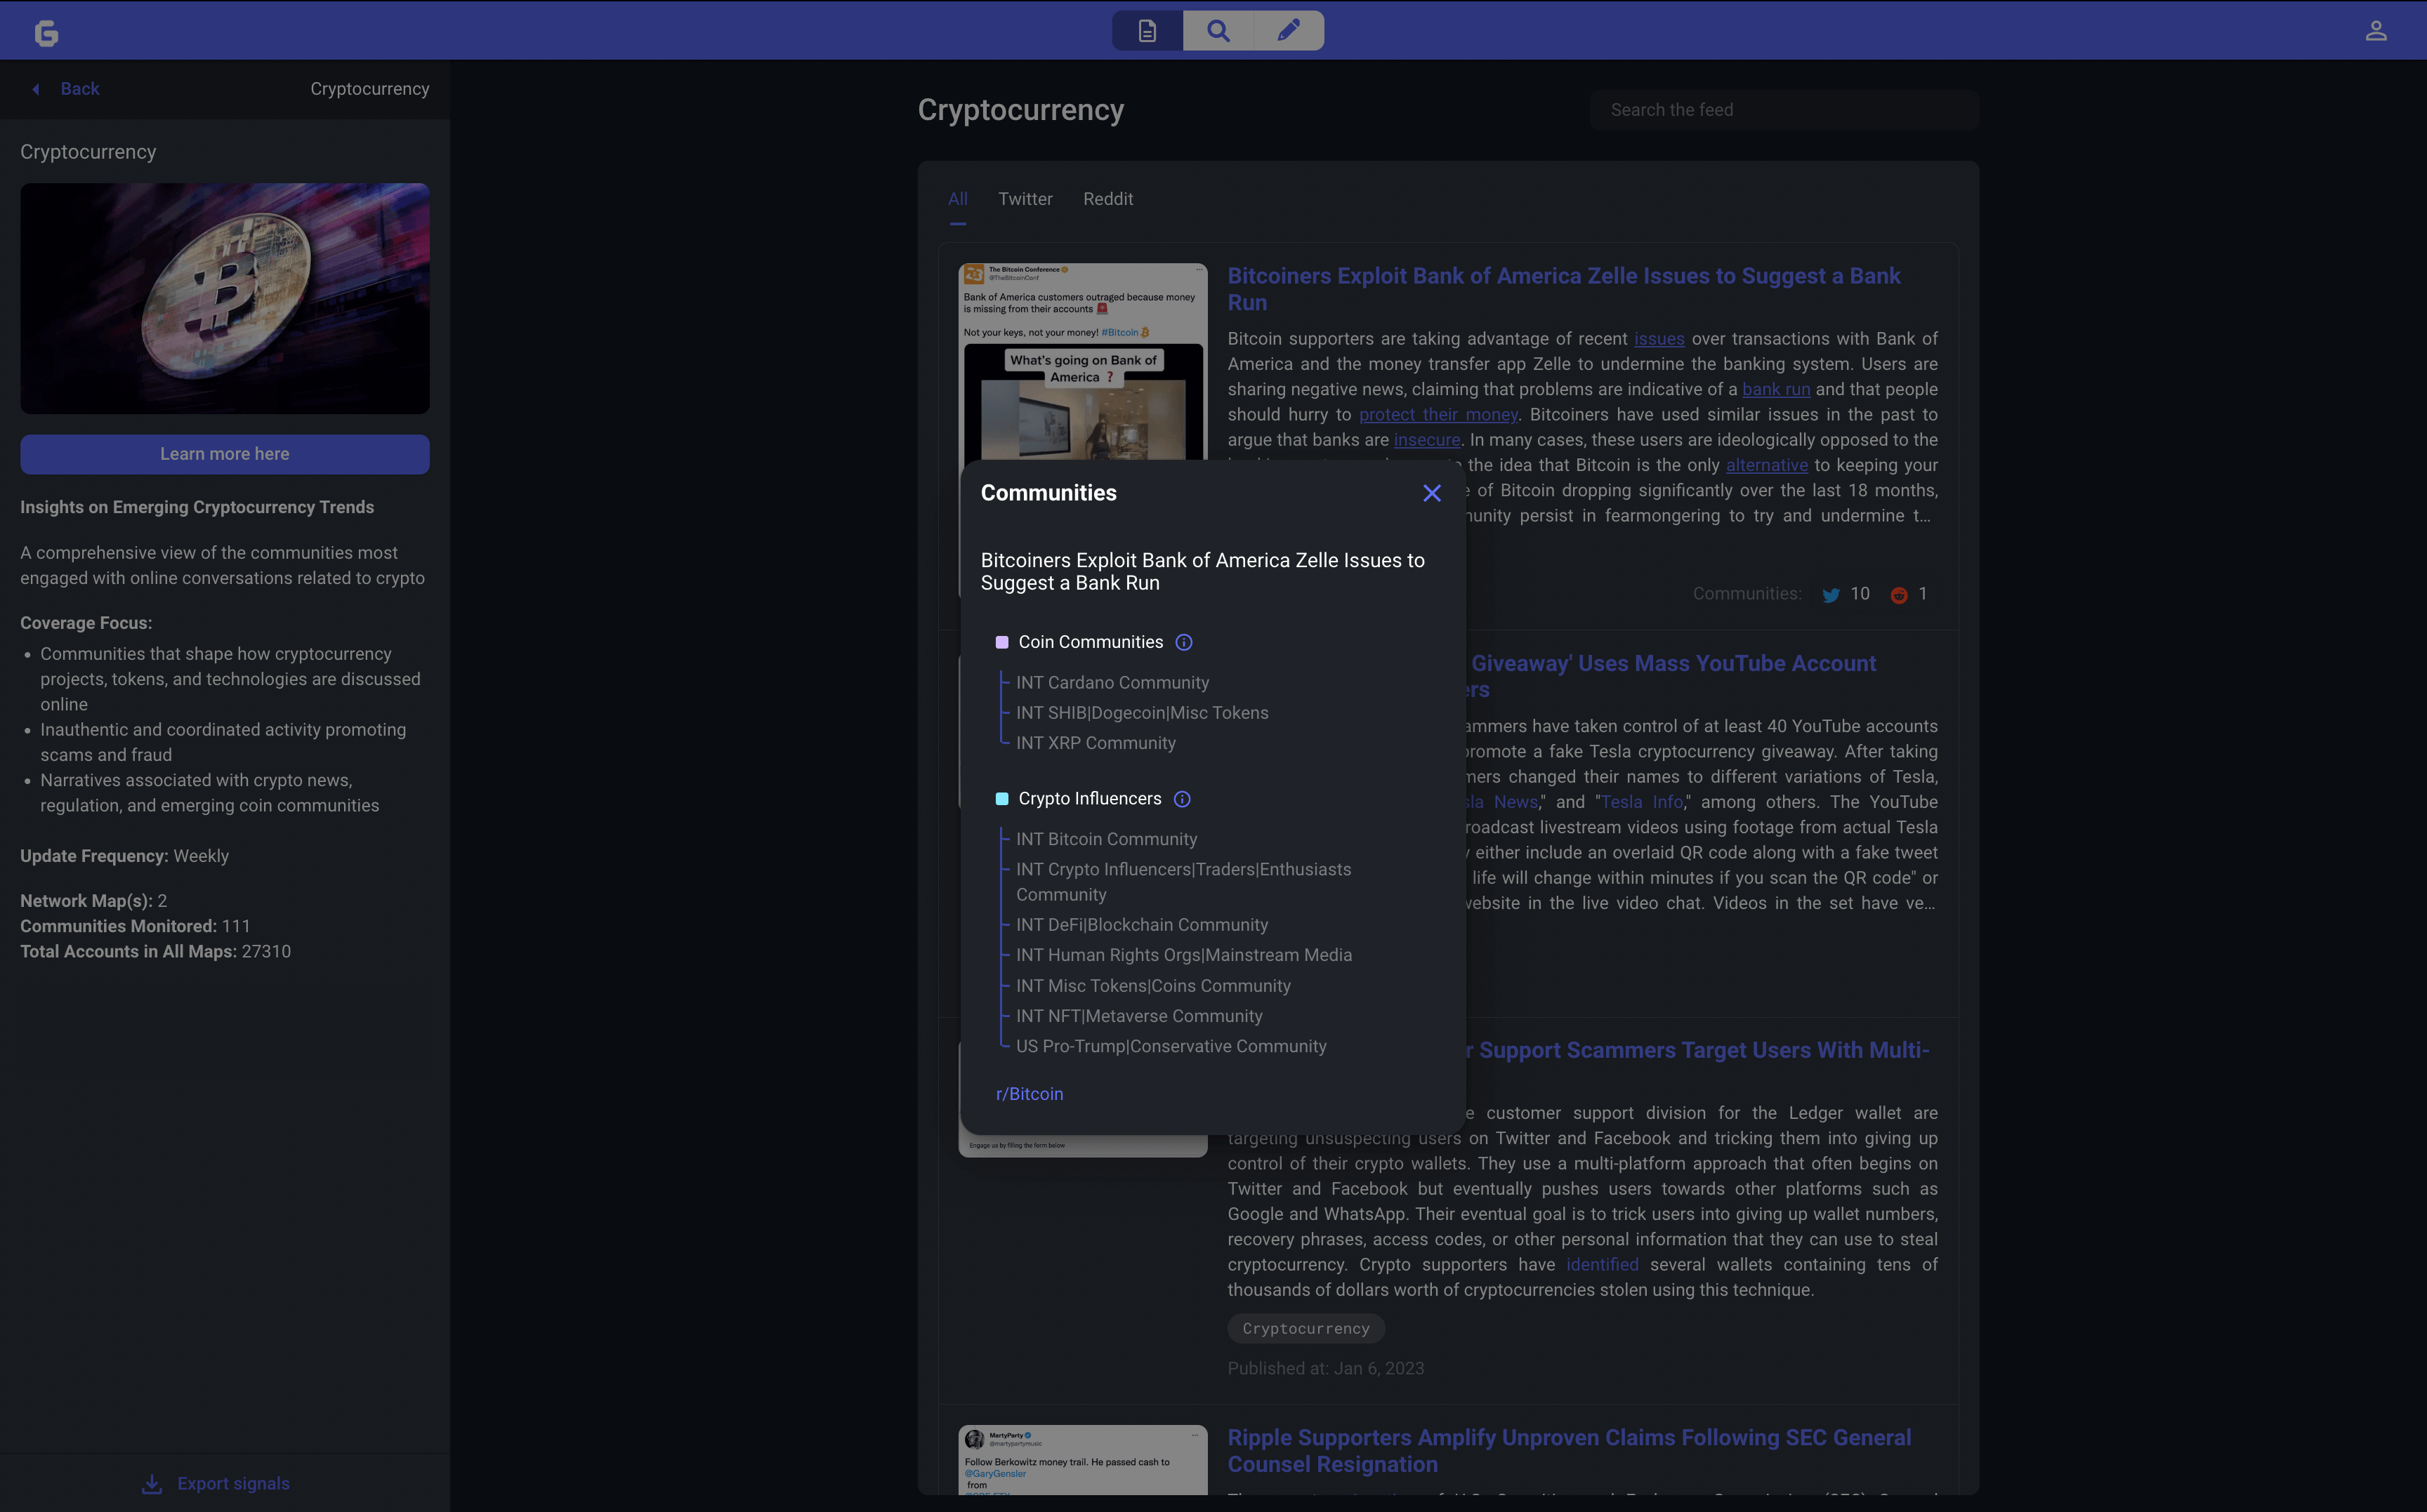Switch to the Twitter tab
The image size is (2427, 1512).
coord(1025,199)
